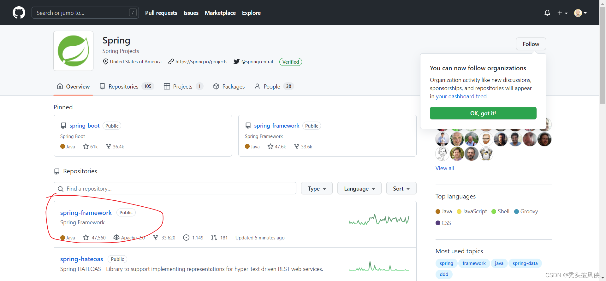Screen dimensions: 606x281
Task: Click the spring-boot fork count 36.4k
Action: (115, 146)
